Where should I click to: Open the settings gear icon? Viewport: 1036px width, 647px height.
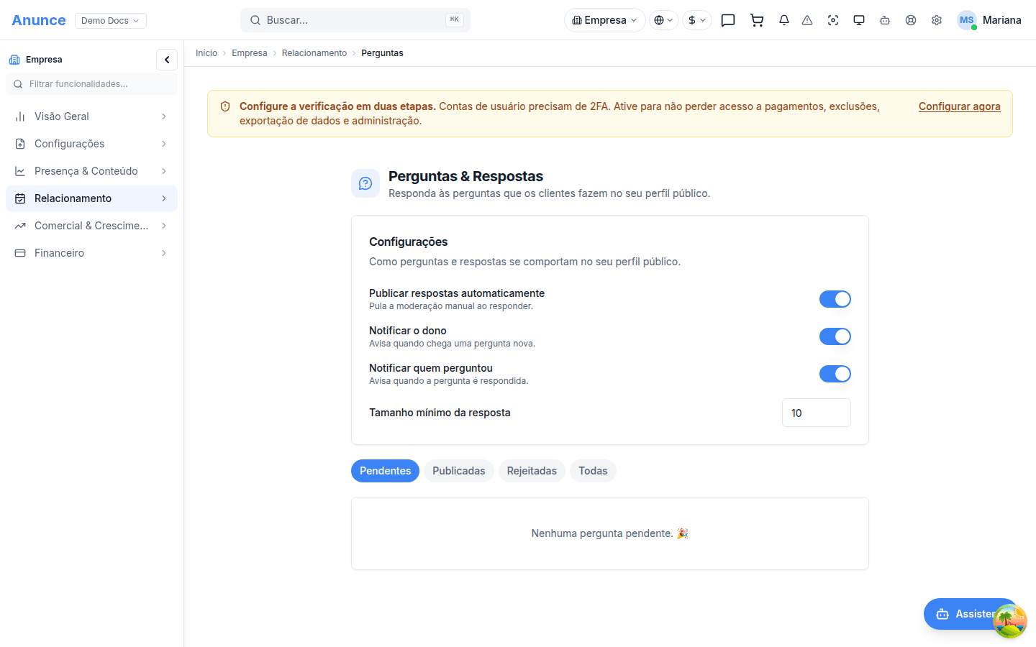coord(937,20)
